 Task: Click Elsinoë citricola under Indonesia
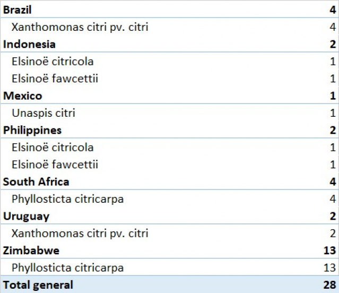tap(53, 61)
